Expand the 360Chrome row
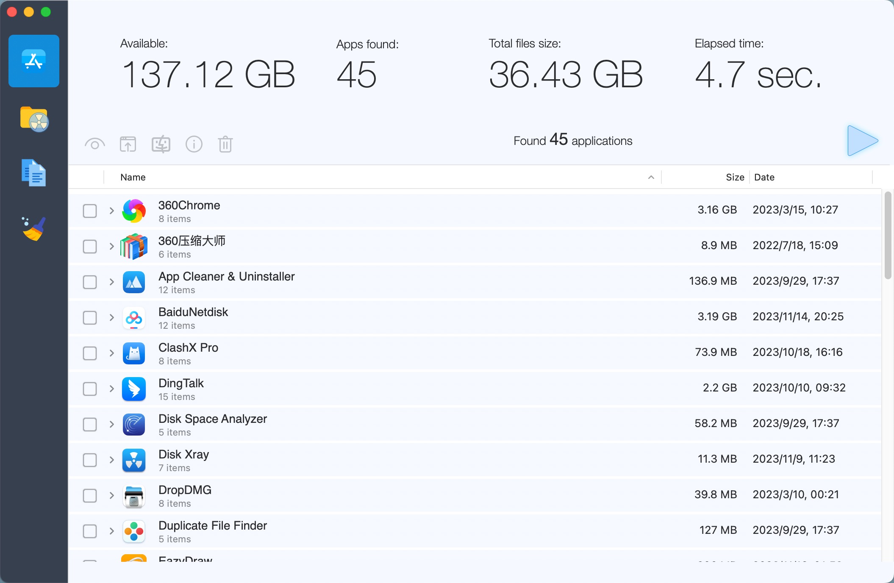This screenshot has width=894, height=583. pos(111,211)
